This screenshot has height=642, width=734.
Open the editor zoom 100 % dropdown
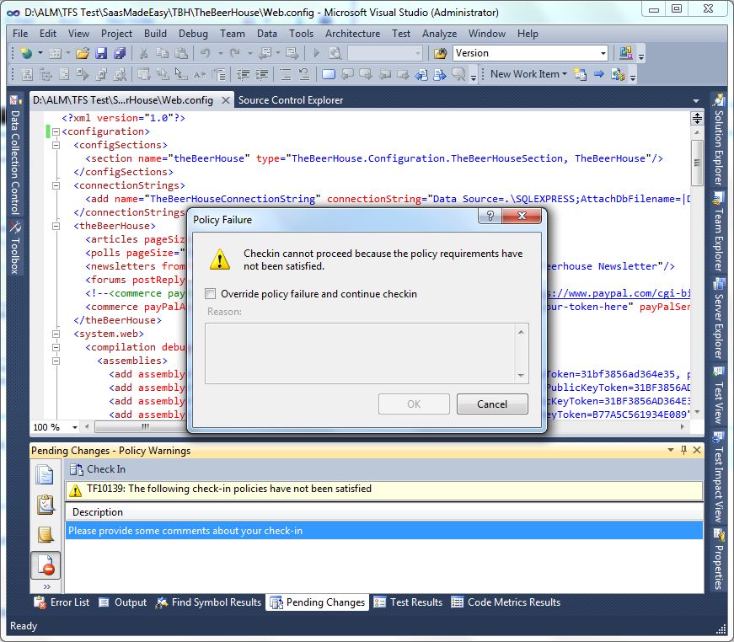(x=75, y=427)
